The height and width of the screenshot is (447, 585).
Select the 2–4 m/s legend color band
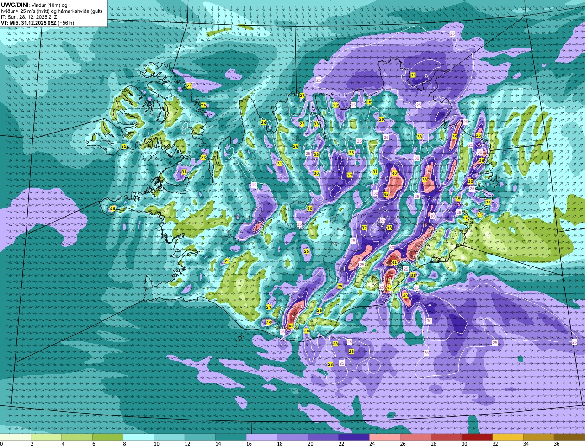[46, 437]
